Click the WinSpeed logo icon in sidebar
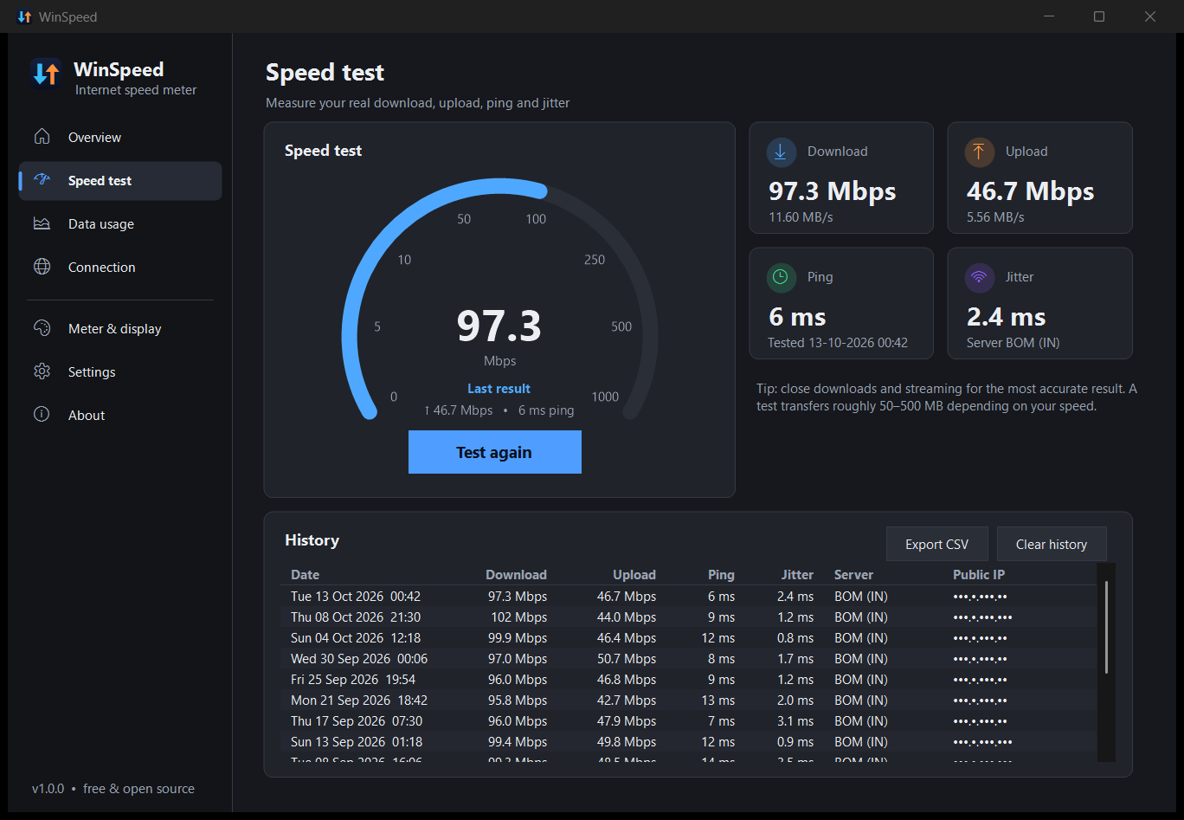This screenshot has height=820, width=1184. click(x=45, y=73)
